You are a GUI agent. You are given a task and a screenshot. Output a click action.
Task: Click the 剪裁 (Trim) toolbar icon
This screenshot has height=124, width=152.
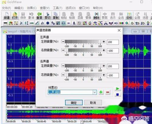coord(105,16)
